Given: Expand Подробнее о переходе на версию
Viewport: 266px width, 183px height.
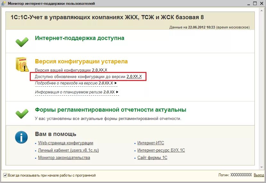Looking at the screenshot, I should [76, 83].
